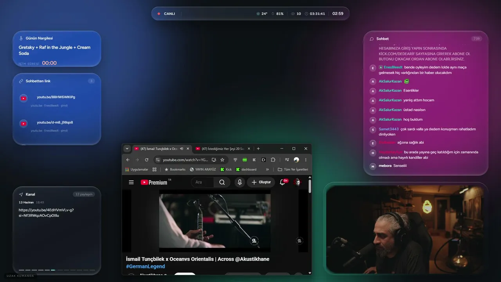Click the youtube.com address bar URL
The width and height of the screenshot is (501, 282).
click(x=186, y=160)
